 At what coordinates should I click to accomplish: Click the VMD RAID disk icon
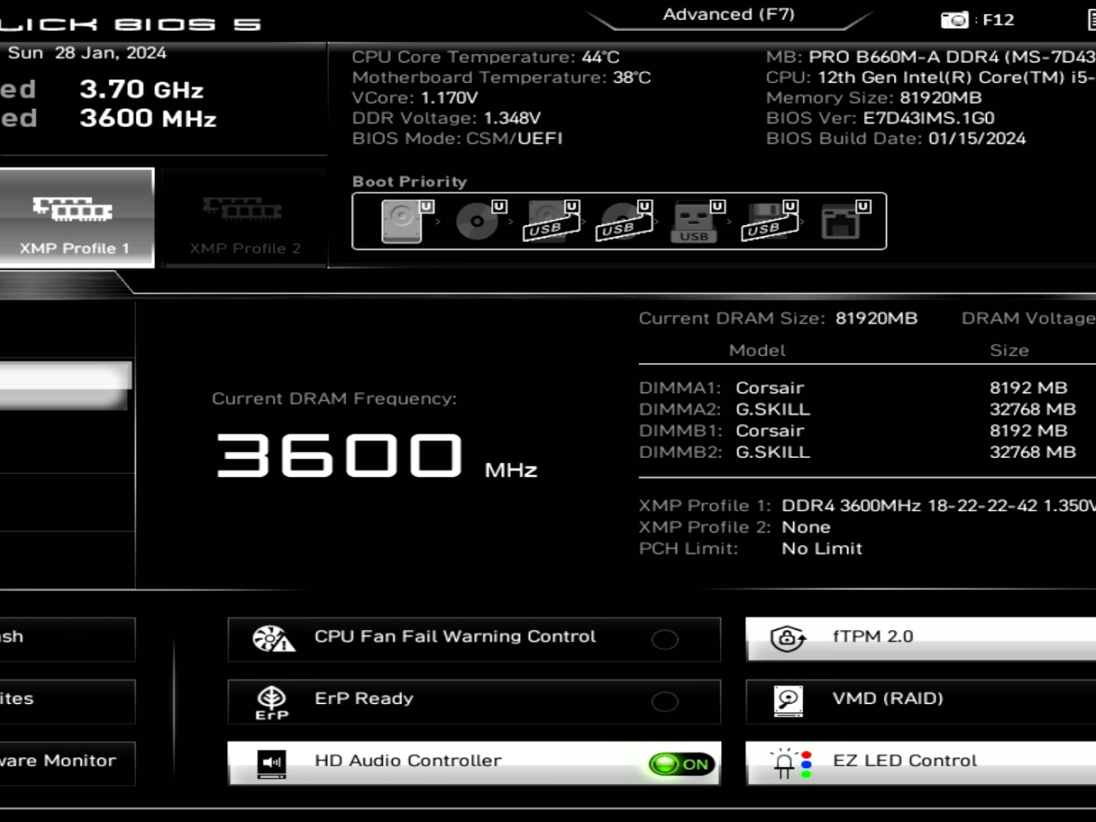tap(788, 701)
